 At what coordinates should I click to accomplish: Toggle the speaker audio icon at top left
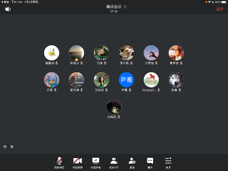coord(8,9)
